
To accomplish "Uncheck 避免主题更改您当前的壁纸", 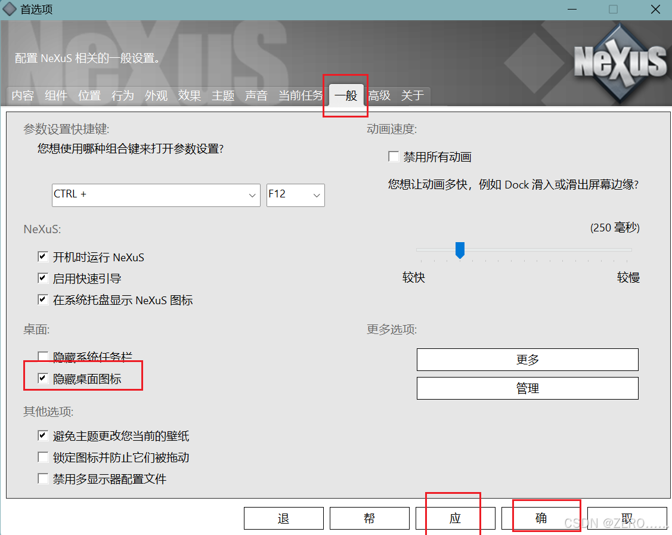I will 43,435.
